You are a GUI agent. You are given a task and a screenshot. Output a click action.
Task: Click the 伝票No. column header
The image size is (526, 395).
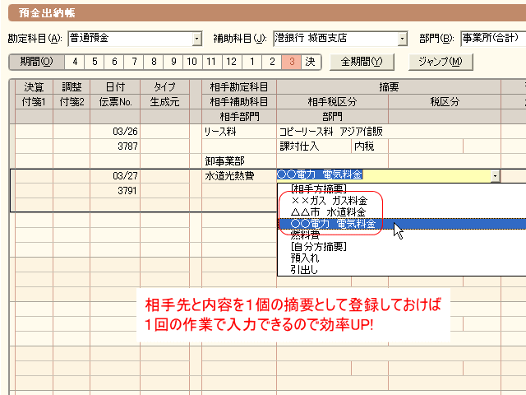(x=115, y=102)
